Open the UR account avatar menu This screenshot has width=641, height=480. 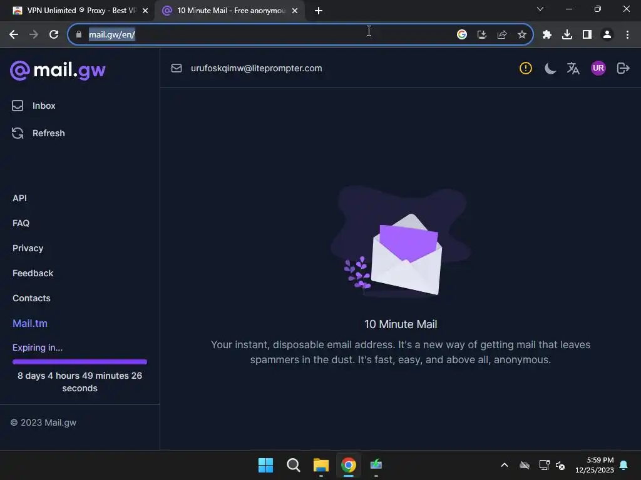click(x=598, y=68)
